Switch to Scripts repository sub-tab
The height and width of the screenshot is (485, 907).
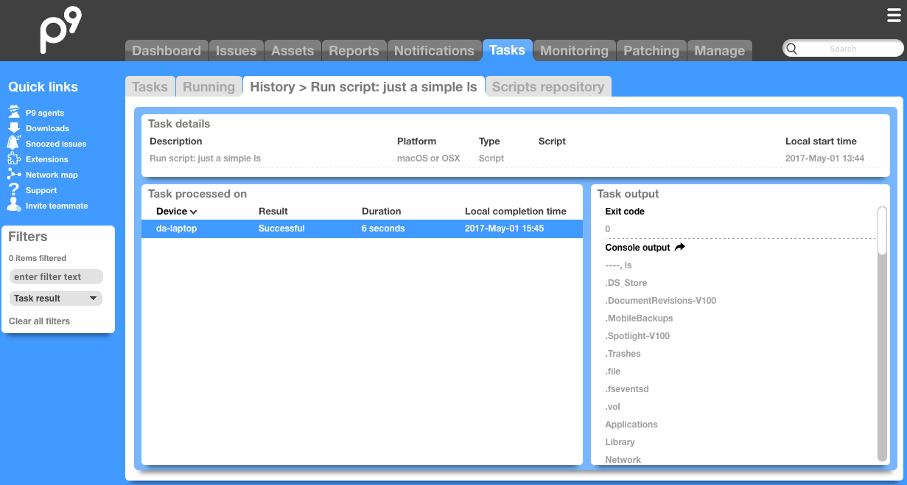(548, 86)
